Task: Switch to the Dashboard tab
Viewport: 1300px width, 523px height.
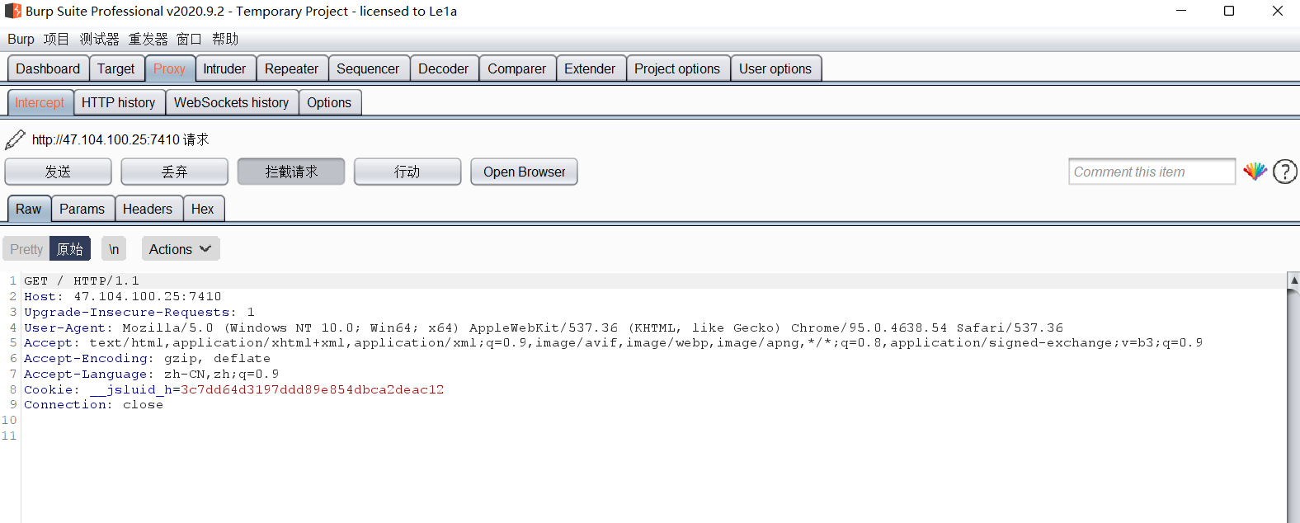Action: tap(48, 68)
